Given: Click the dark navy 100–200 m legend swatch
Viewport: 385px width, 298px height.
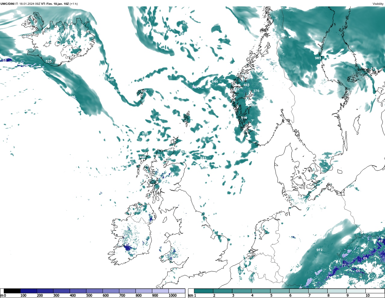Looking at the screenshot, I should [29, 291].
